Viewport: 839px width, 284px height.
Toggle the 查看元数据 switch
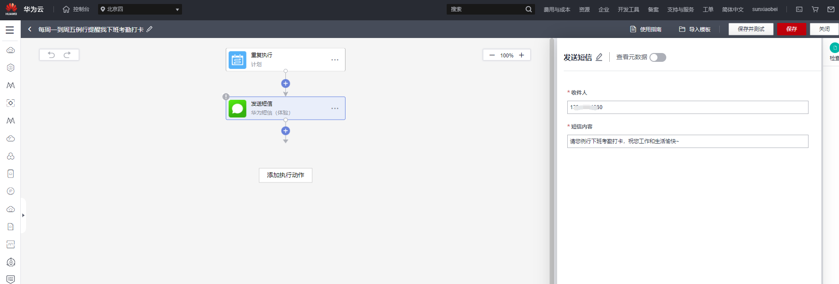pyautogui.click(x=658, y=57)
